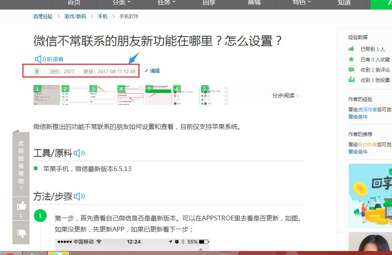This screenshot has height=255, width=392.
Task: Open 商城 in the top navigation
Action: (254, 2)
